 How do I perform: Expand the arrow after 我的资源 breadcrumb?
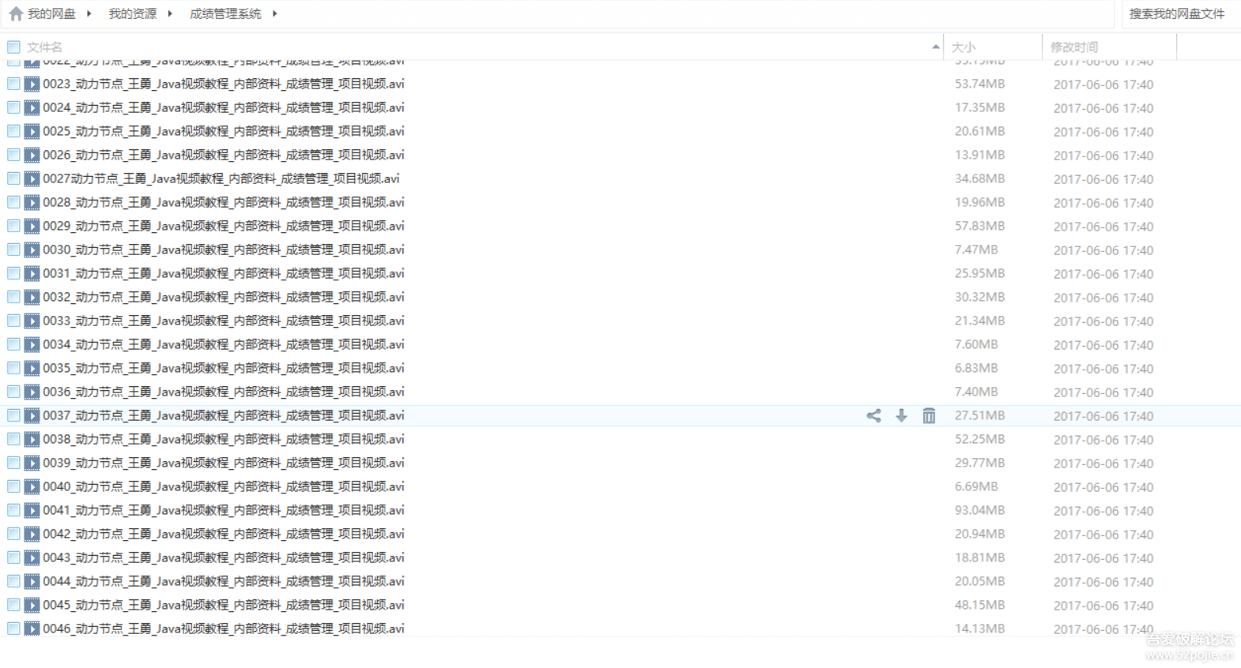click(170, 13)
